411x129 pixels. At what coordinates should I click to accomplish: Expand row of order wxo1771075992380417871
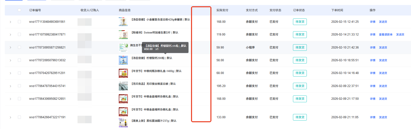(10, 35)
